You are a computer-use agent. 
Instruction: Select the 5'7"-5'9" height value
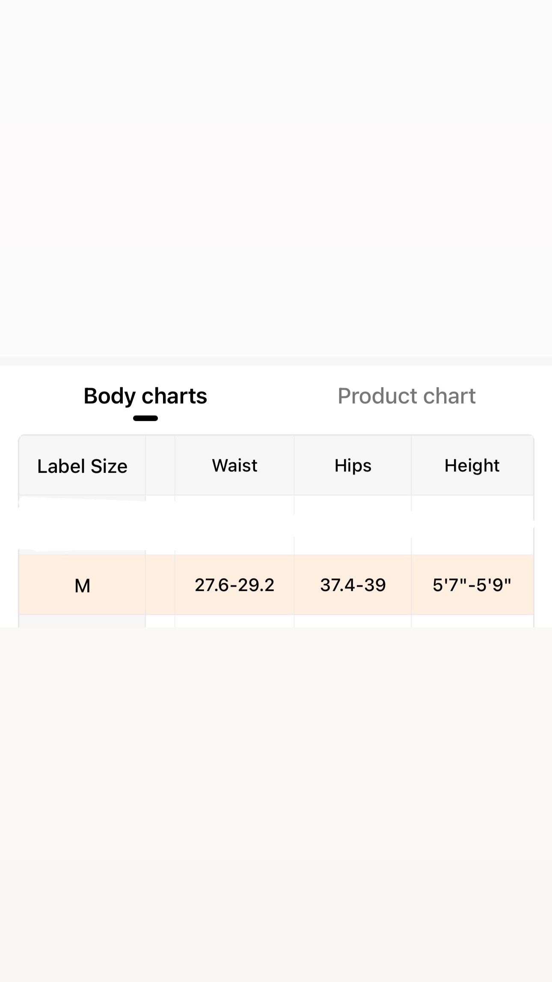tap(472, 585)
